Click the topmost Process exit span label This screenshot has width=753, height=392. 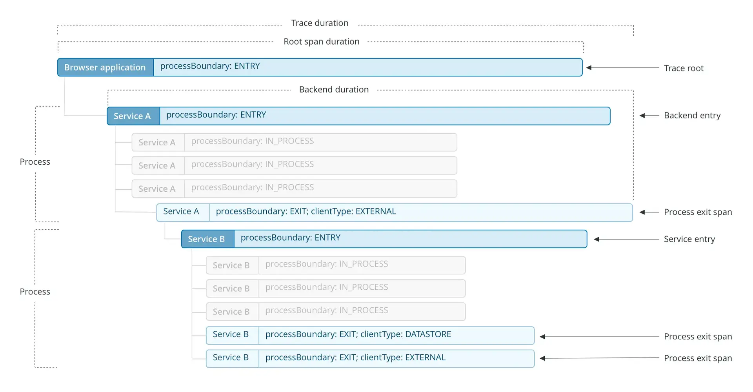click(698, 212)
